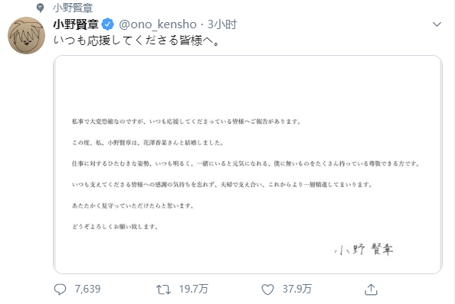Viewport: 455px width, 304px height.
Task: Click the reply speech bubble icon
Action: coord(60,289)
